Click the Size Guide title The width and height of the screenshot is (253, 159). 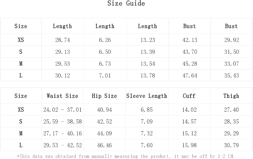coord(126,3)
